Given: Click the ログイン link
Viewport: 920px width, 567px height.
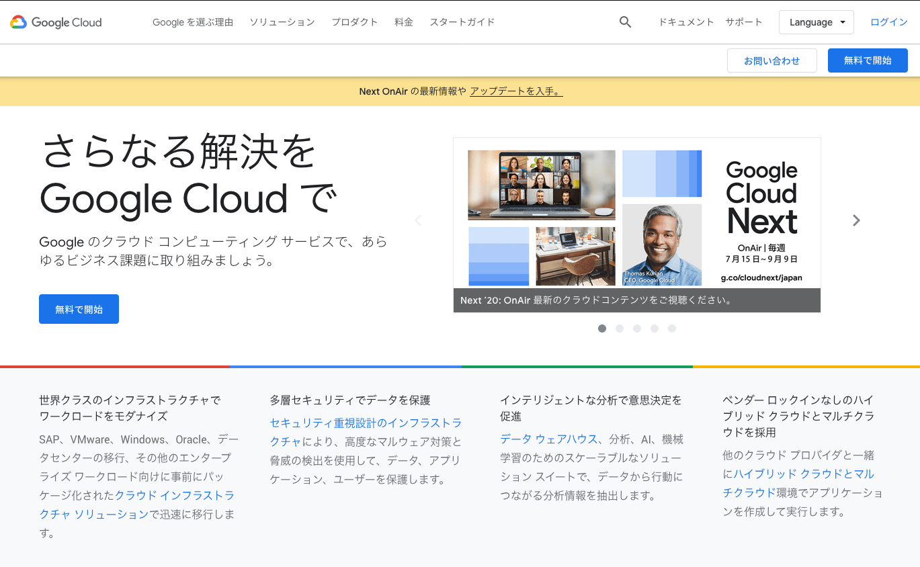Looking at the screenshot, I should tap(889, 22).
